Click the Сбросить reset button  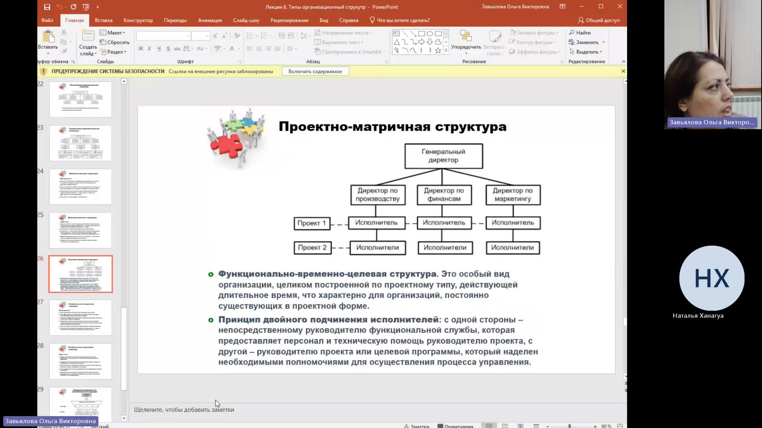tap(115, 42)
